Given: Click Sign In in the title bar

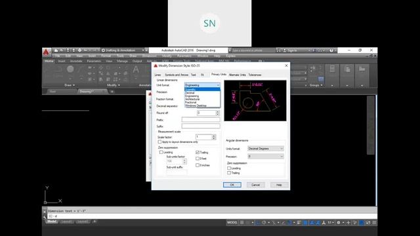Looking at the screenshot, I should click(x=291, y=50).
